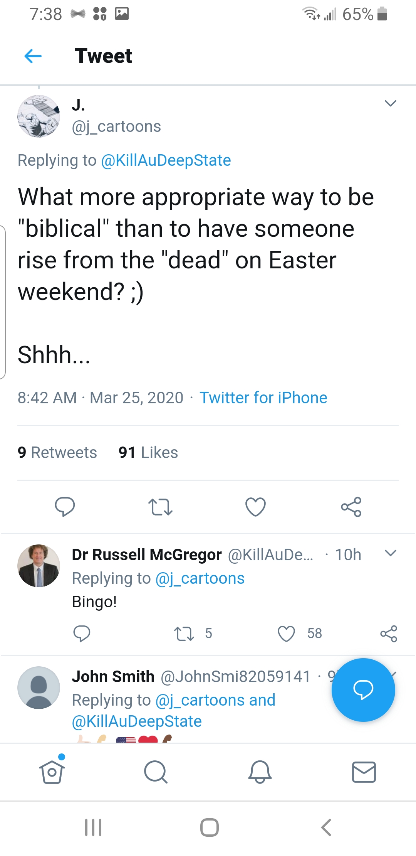Viewport: 416px width, 856px height.
Task: Open J.'s profile picture
Action: [x=39, y=116]
